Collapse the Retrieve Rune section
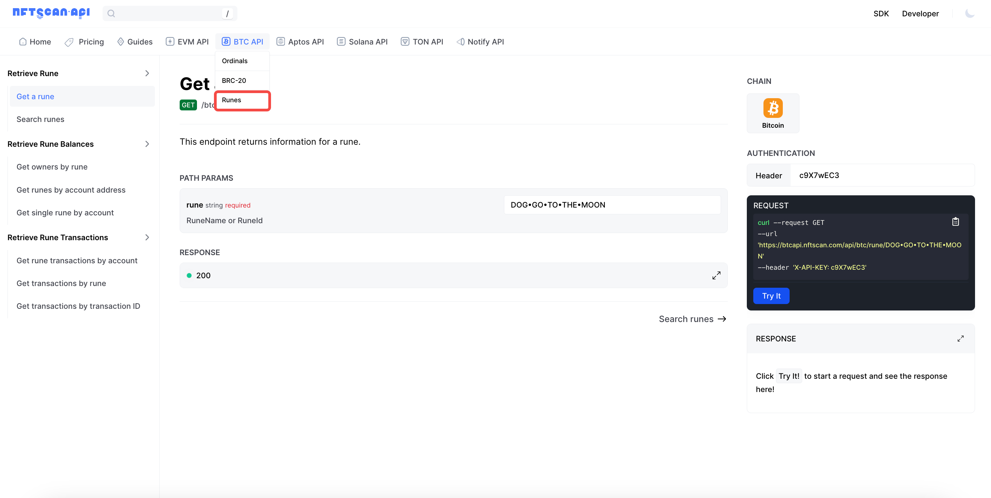Screen dimensions: 991x498 (147, 73)
